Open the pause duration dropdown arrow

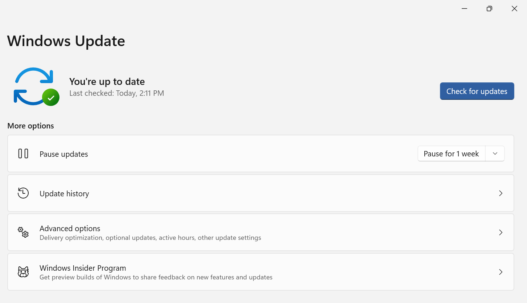pyautogui.click(x=495, y=154)
